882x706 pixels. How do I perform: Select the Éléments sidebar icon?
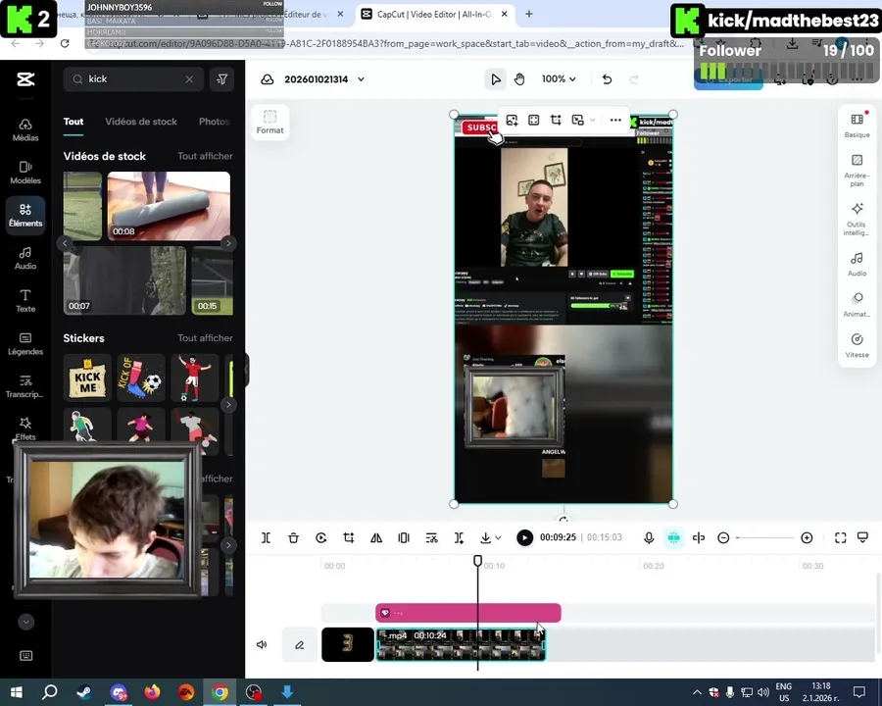pos(25,215)
